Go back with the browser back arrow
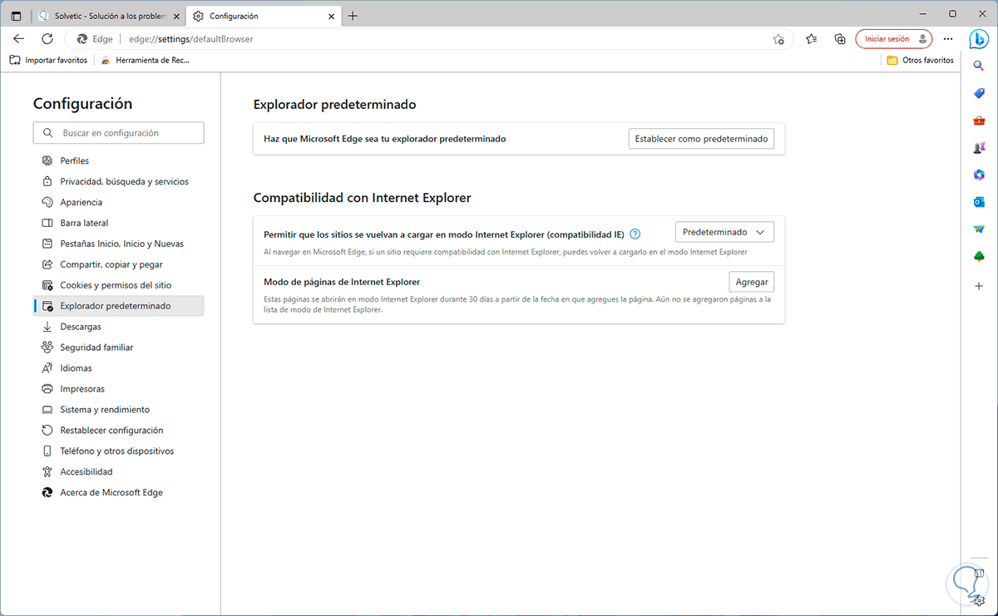The height and width of the screenshot is (616, 998). click(19, 38)
